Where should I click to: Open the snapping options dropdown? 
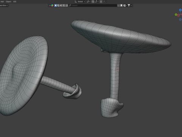tap(96, 2)
